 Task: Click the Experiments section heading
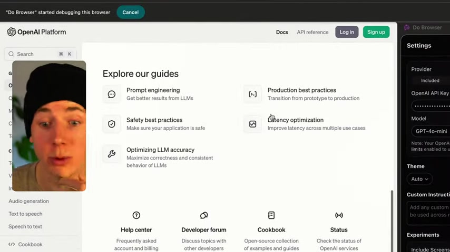click(x=423, y=235)
